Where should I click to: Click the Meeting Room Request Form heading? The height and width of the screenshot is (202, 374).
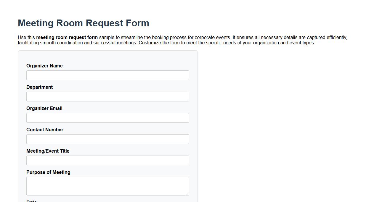(x=84, y=23)
